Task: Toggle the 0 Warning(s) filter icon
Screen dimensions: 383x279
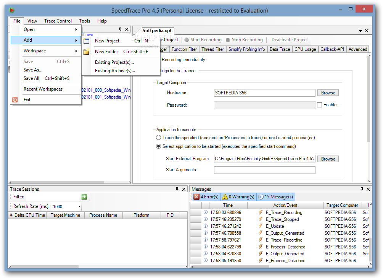Action: click(x=225, y=197)
